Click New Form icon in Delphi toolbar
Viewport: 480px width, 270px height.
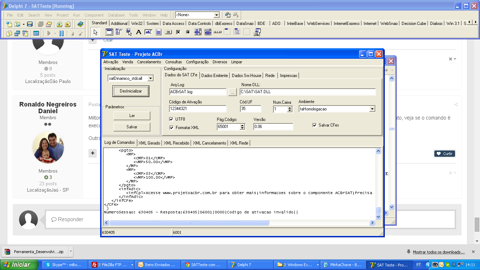[36, 33]
